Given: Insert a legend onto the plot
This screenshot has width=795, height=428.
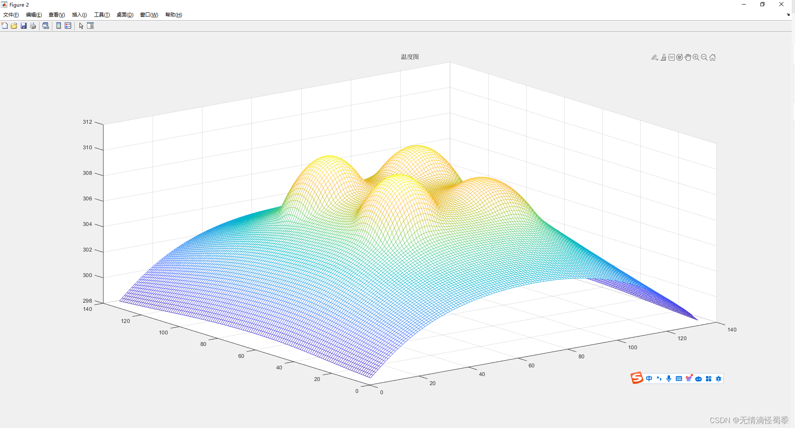Looking at the screenshot, I should coord(68,26).
